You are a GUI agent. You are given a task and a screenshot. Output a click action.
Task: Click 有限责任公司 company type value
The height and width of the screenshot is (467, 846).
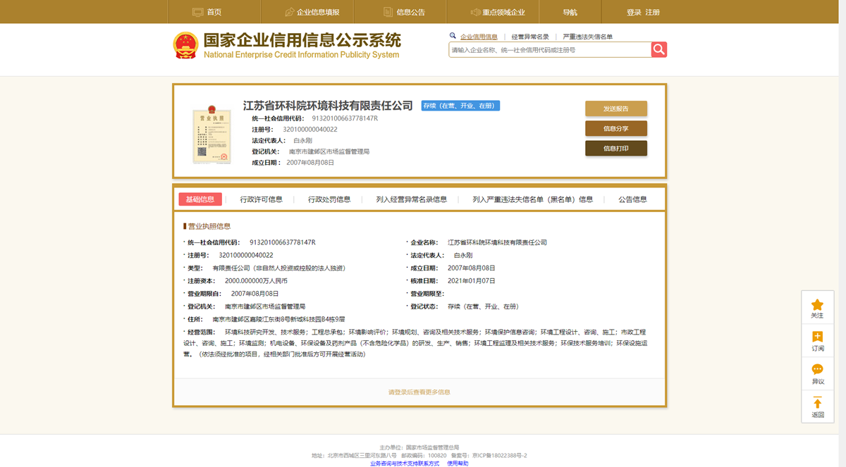point(278,268)
